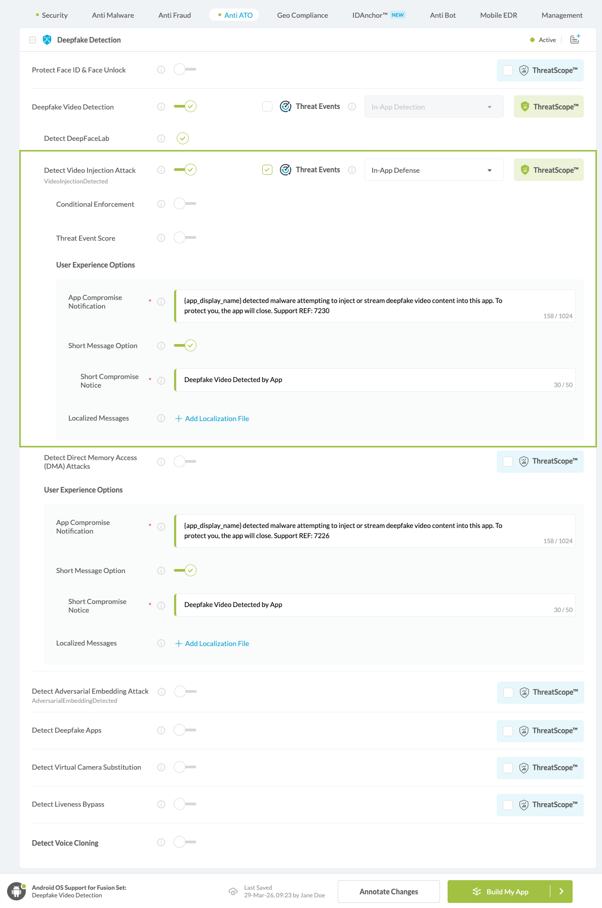
Task: Click the last saved cloud icon
Action: pos(233,891)
